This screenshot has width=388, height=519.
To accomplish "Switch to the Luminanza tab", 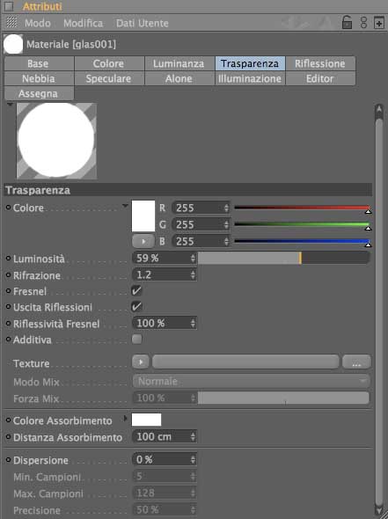I will click(x=179, y=63).
